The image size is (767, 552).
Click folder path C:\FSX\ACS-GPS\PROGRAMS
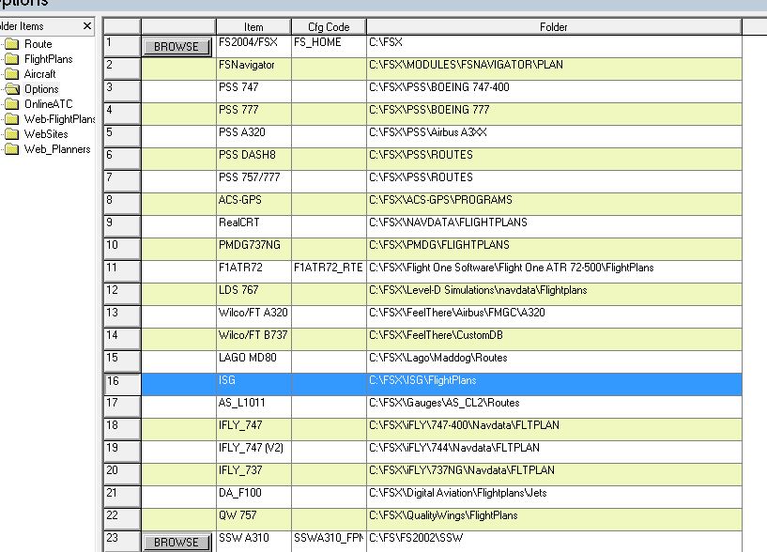tap(554, 204)
